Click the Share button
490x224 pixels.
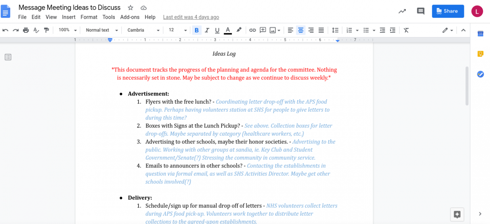coord(448,11)
